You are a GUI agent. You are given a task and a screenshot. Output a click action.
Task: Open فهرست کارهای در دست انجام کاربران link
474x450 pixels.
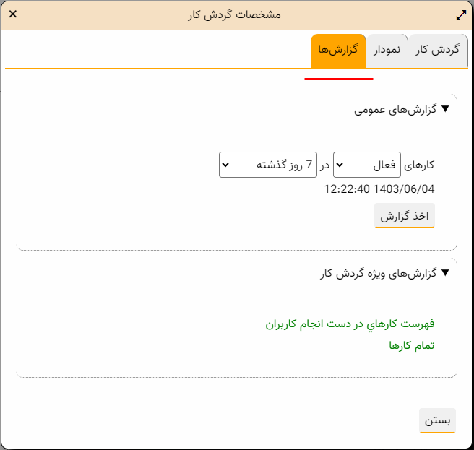(350, 324)
